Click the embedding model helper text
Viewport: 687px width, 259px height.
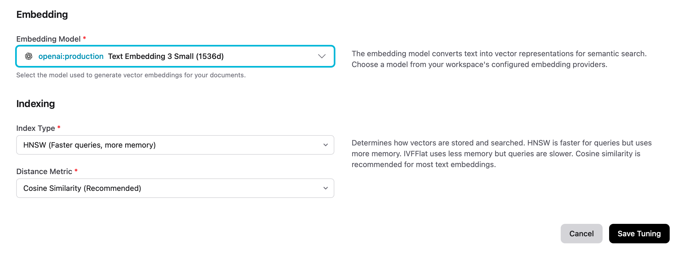tap(131, 75)
